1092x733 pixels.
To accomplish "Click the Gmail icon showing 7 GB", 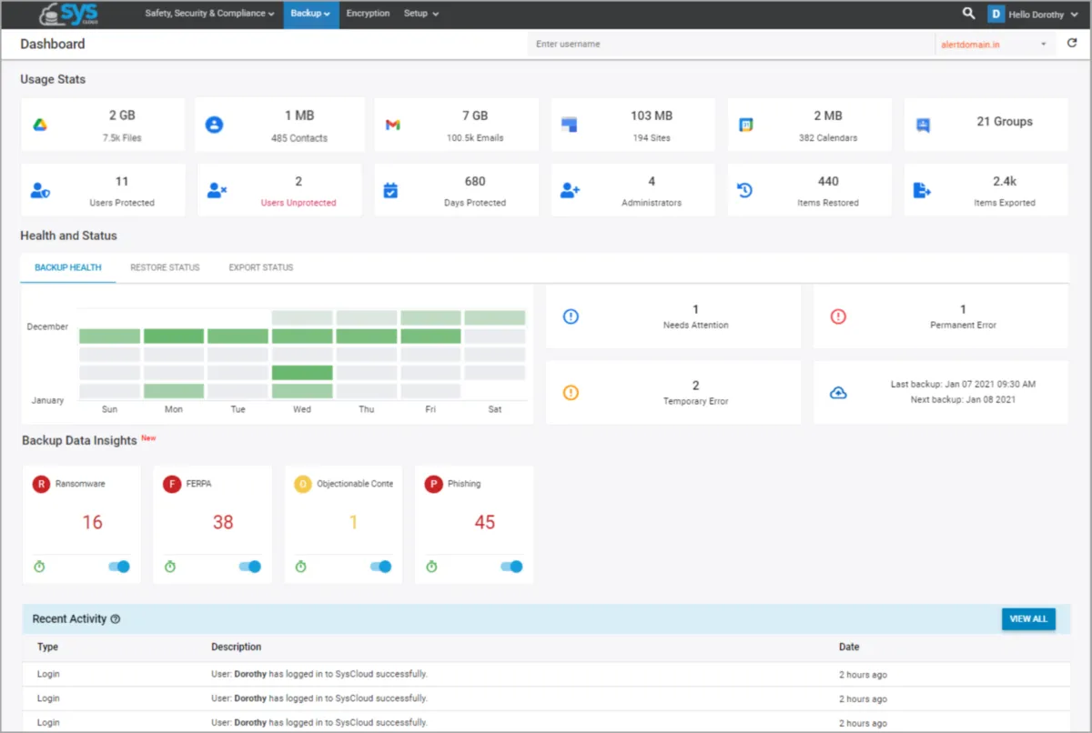I will (393, 126).
